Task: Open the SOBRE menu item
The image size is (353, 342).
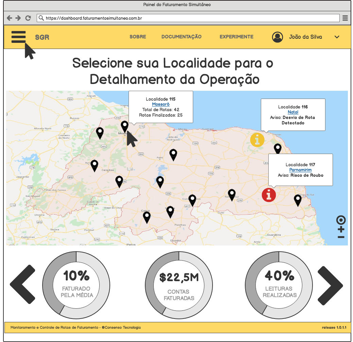Action: pyautogui.click(x=138, y=37)
